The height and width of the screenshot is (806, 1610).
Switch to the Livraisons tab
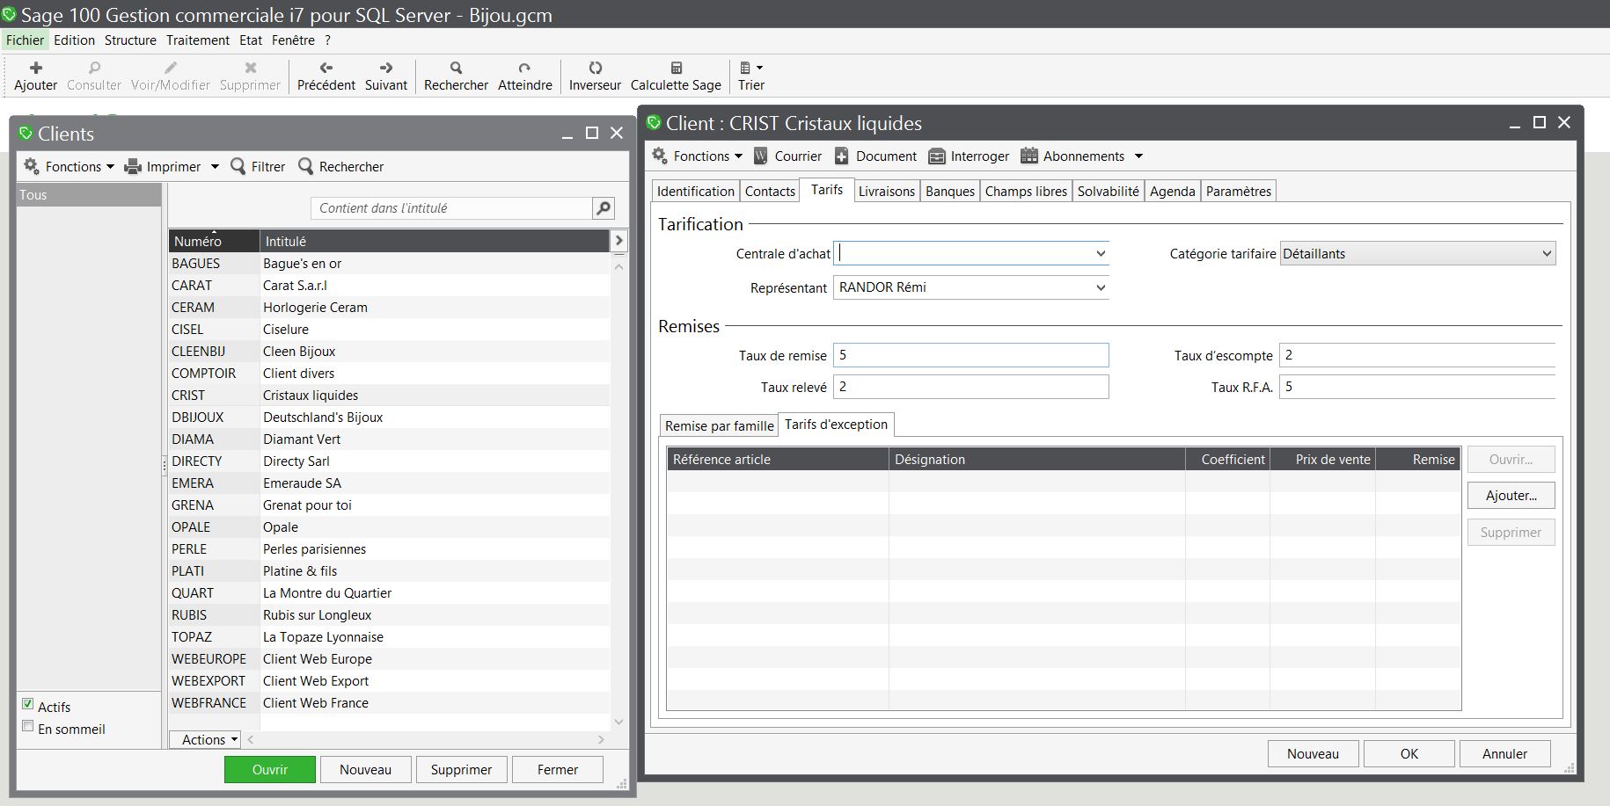886,192
